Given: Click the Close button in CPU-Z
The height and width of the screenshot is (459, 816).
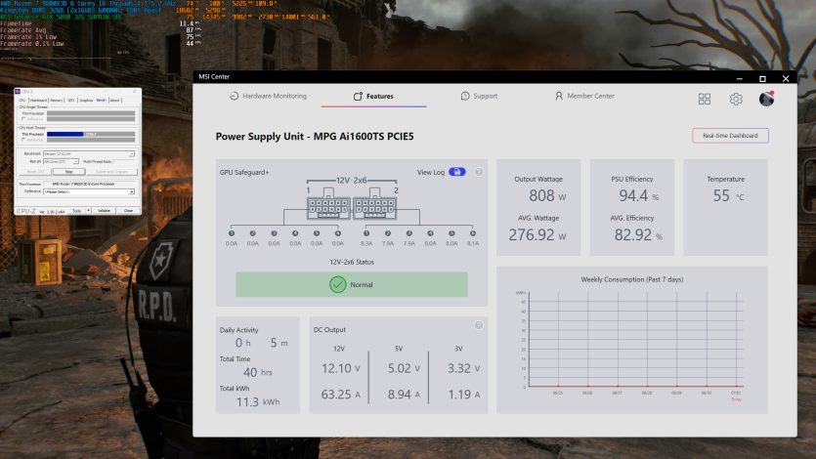Looking at the screenshot, I should 129,211.
